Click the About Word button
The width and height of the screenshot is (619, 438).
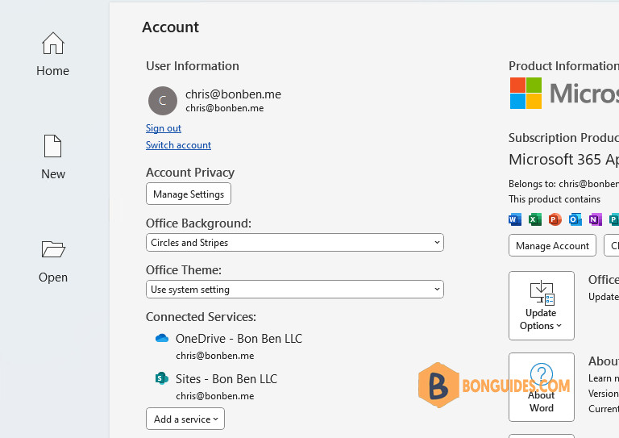click(542, 387)
